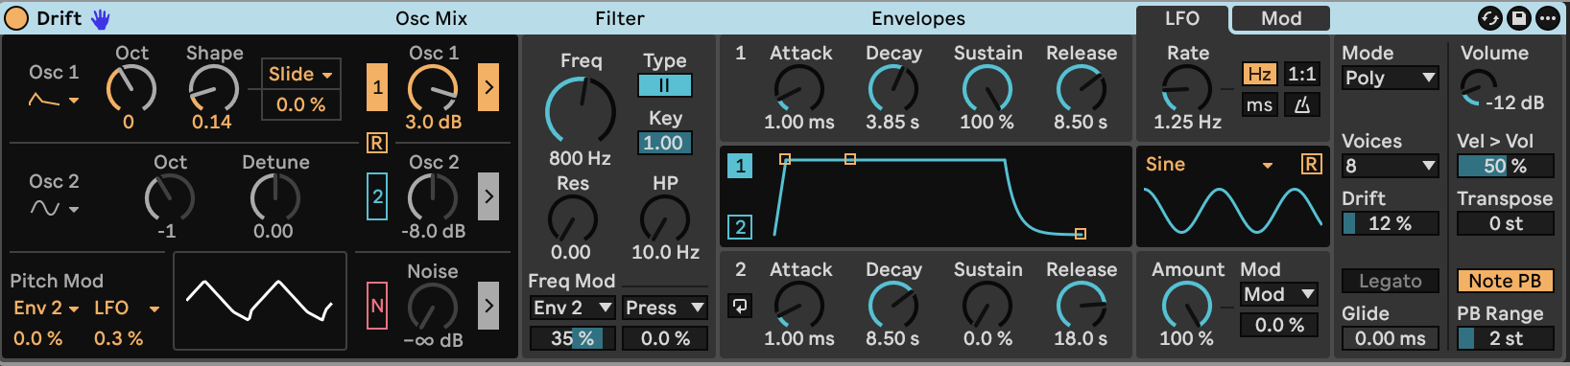Viewport: 1570px width, 366px height.
Task: Click the Transpose 0 st field
Action: 1505,223
